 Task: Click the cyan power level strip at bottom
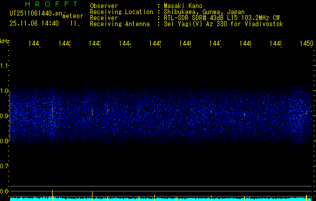tap(161, 199)
